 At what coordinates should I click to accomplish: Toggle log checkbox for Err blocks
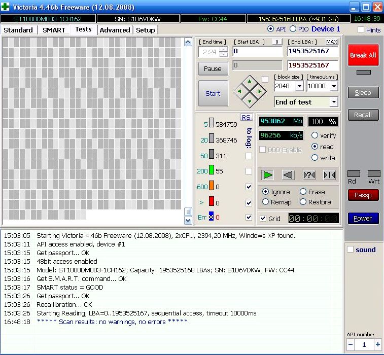pos(249,217)
